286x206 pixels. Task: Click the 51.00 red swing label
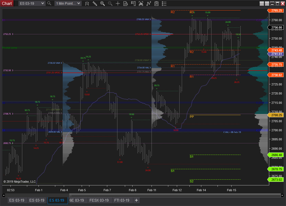(120, 162)
